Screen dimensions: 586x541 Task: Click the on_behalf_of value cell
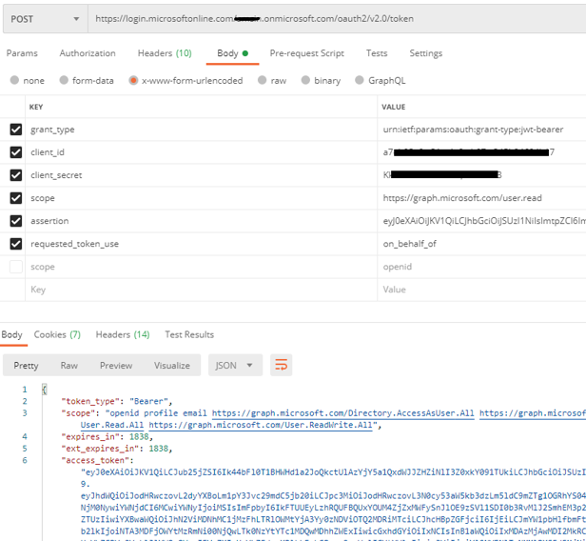point(481,244)
